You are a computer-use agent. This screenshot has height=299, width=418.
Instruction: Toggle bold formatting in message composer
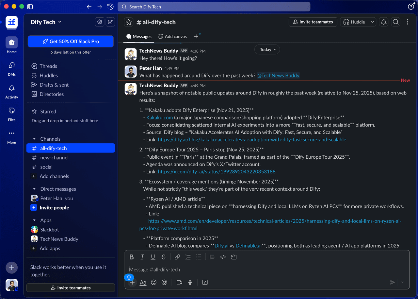tap(132, 257)
